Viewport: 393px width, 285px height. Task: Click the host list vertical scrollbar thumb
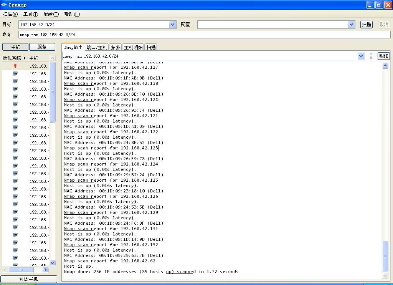pos(52,92)
